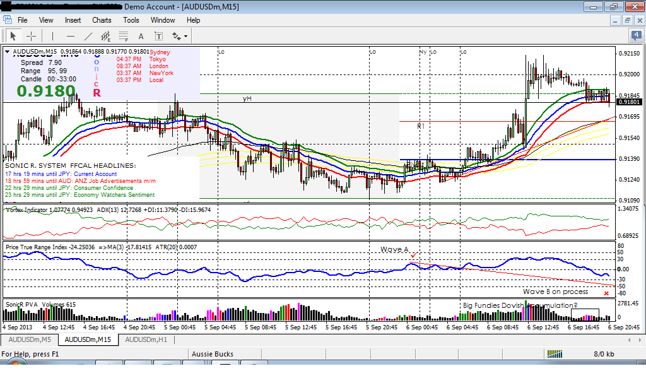The width and height of the screenshot is (646, 371).
Task: Click the 0.92000 price scale value
Action: pyautogui.click(x=629, y=74)
